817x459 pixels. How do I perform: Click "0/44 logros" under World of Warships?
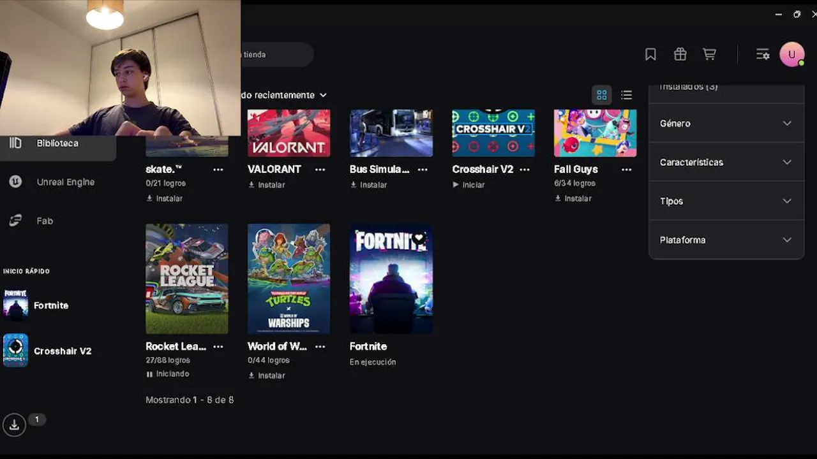pos(269,361)
